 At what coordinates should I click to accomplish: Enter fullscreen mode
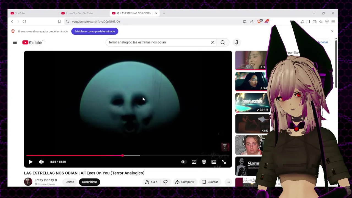tap(224, 162)
